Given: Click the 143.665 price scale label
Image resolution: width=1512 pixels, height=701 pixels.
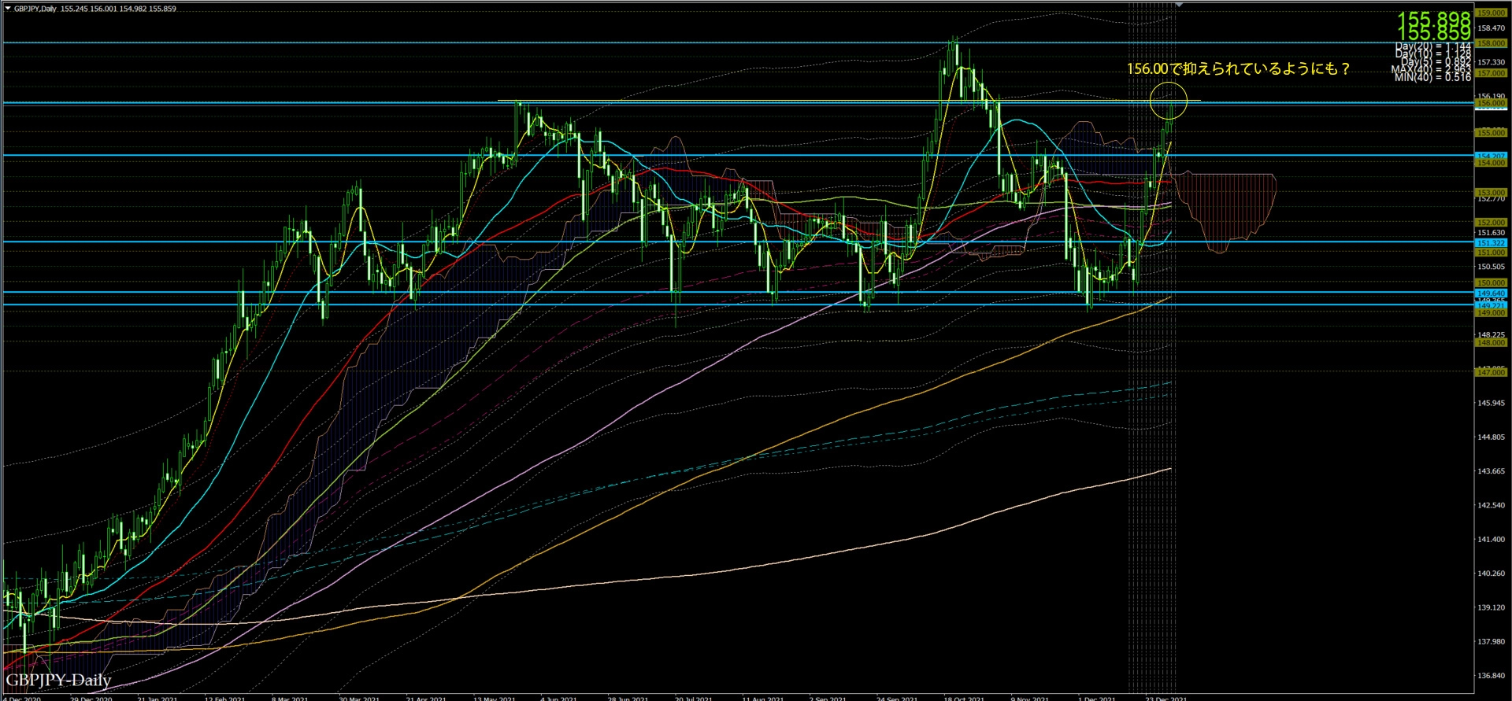Looking at the screenshot, I should pyautogui.click(x=1490, y=471).
